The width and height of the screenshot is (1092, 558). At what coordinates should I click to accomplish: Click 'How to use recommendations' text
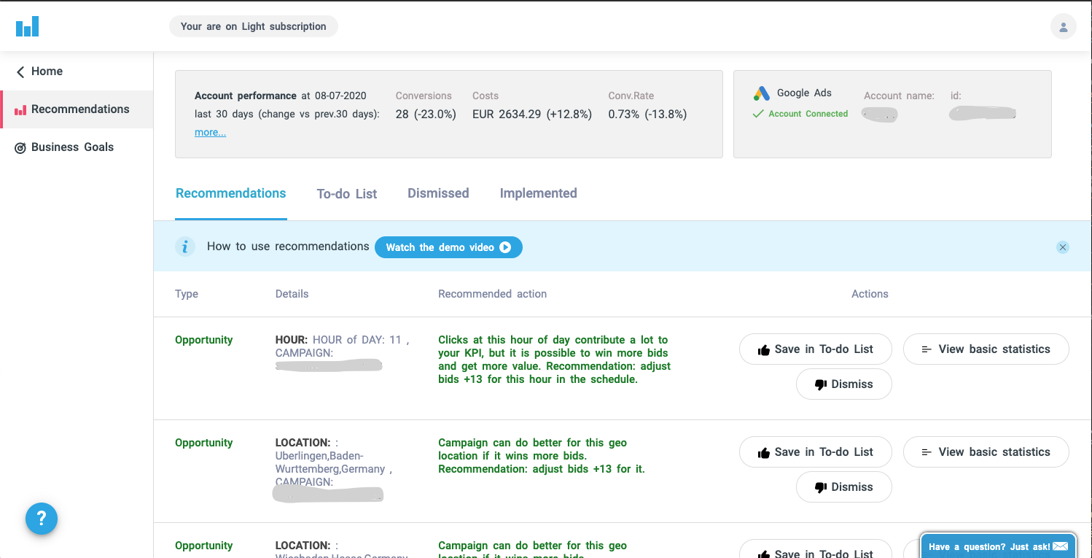tap(288, 247)
